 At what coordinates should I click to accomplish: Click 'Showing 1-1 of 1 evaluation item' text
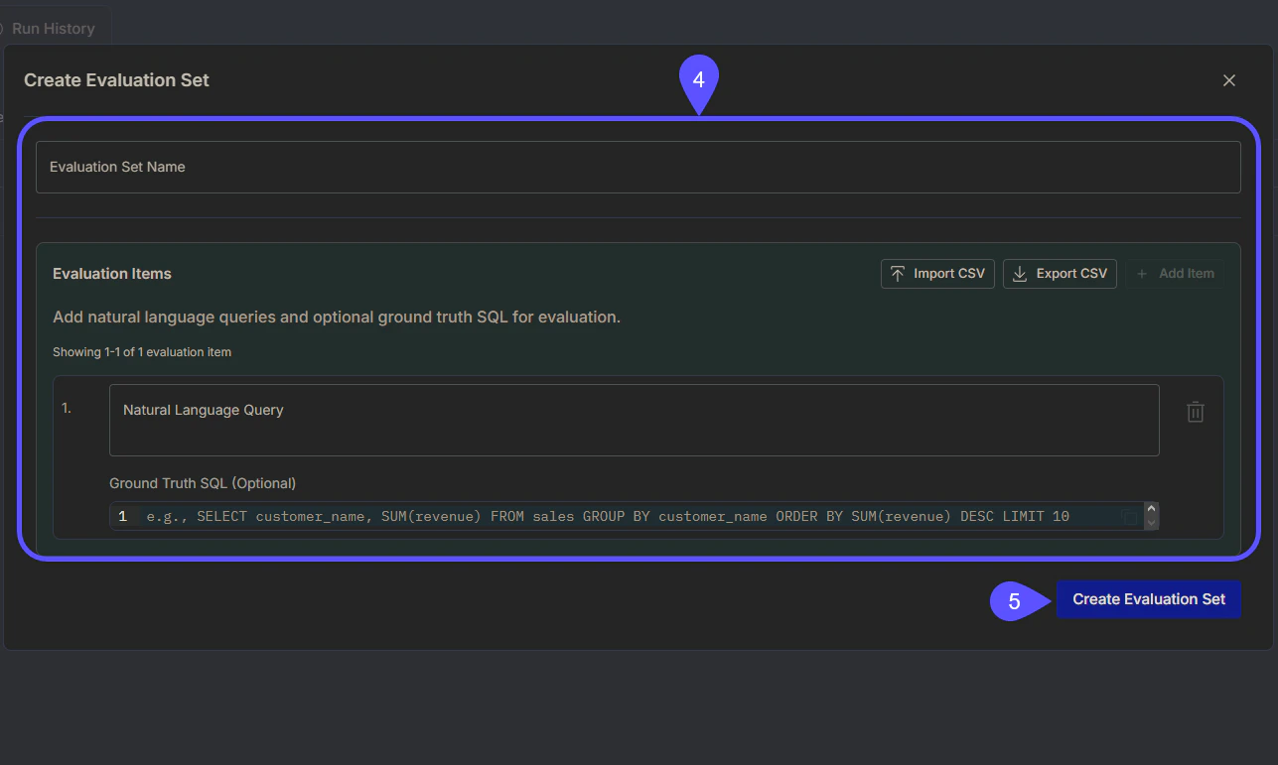coord(142,352)
